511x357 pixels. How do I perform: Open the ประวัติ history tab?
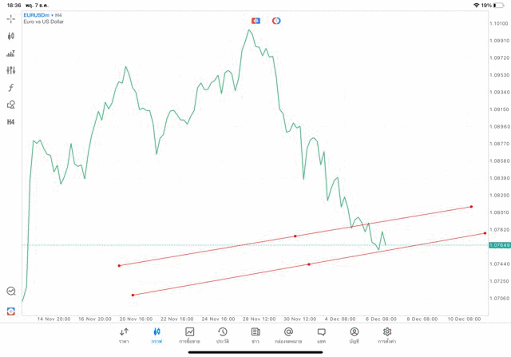[222, 335]
